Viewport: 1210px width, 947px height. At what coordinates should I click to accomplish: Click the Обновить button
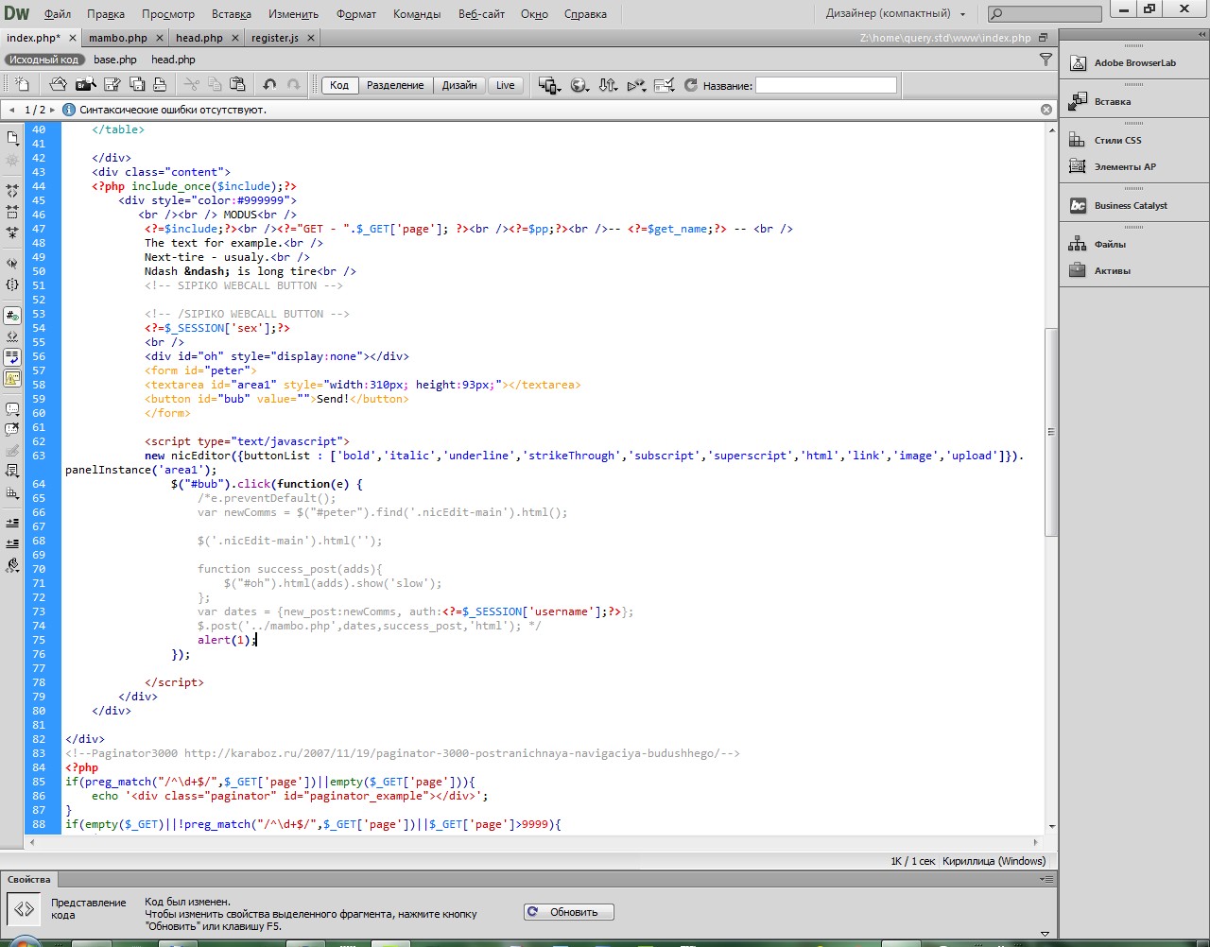(569, 912)
